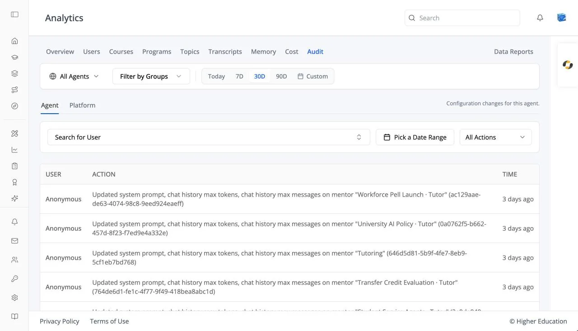Switch to the Overview tab
The width and height of the screenshot is (578, 331).
(60, 51)
